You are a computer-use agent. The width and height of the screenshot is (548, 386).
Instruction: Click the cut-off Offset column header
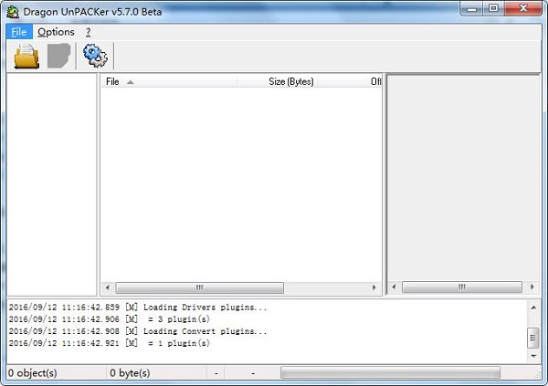[x=350, y=82]
